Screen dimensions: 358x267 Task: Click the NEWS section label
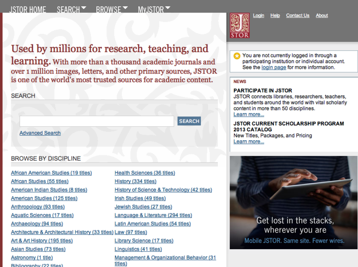click(x=240, y=82)
